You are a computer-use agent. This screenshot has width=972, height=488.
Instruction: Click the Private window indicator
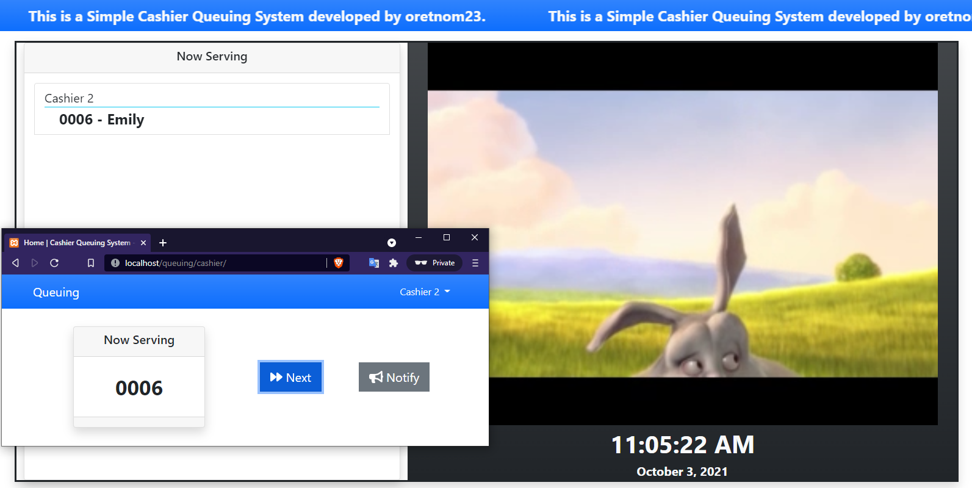click(x=435, y=263)
